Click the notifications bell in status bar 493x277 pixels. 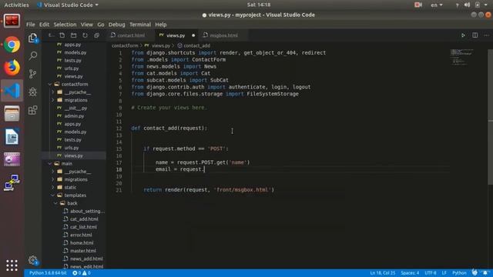(x=485, y=273)
